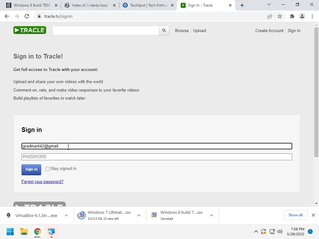Click the Windows 8 build iso file icon
The width and height of the screenshot is (319, 239).
pyautogui.click(x=154, y=215)
